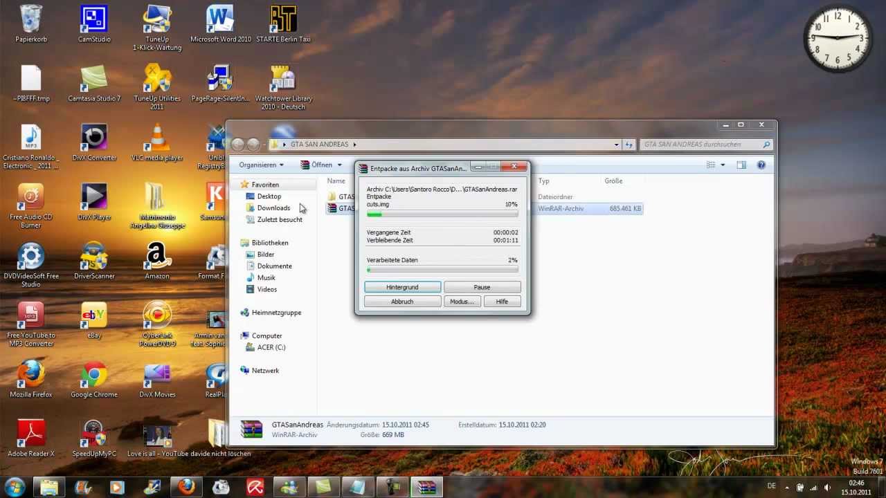886x498 pixels.
Task: Expand the dropdown arrow next to Öffnen
Action: point(340,165)
